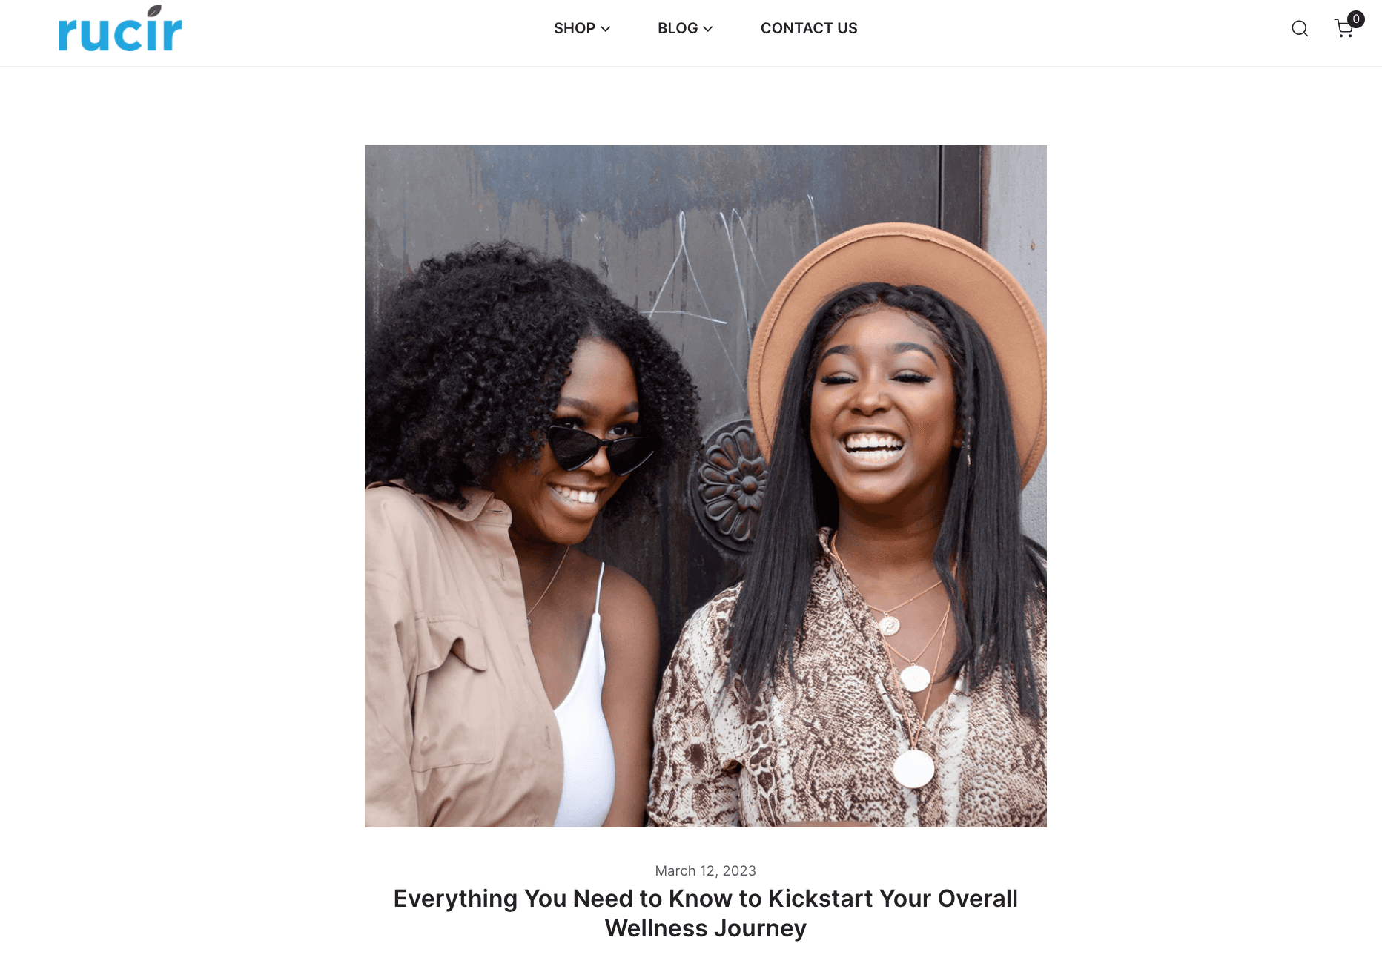Click the leaf above the logo's i
The width and height of the screenshot is (1382, 955).
coord(154,10)
